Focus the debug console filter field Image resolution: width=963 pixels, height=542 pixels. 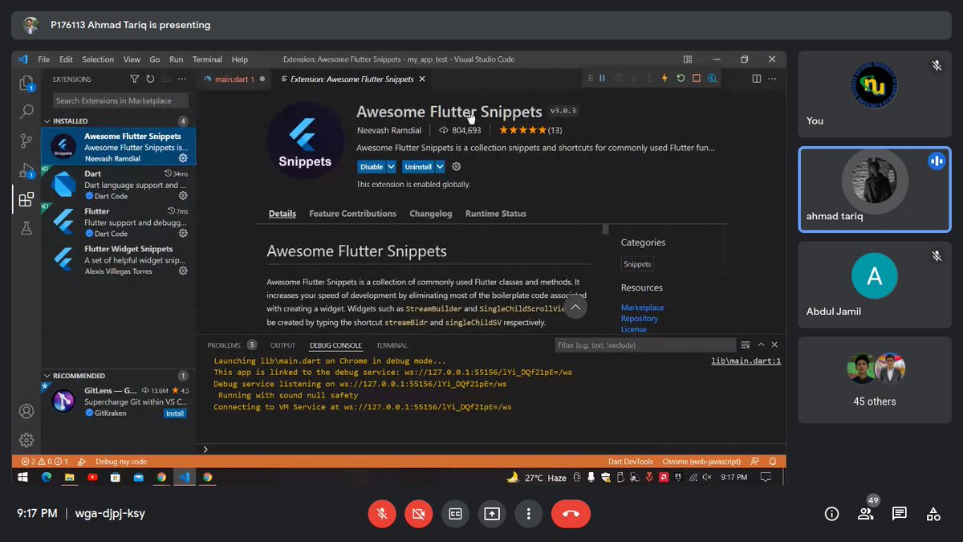click(644, 345)
